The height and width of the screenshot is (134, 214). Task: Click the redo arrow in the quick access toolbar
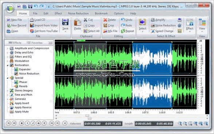42,6
